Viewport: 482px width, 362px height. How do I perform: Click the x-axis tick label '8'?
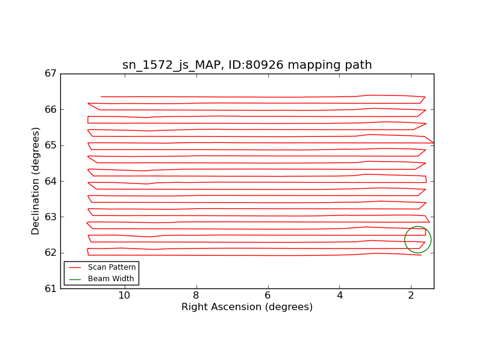(196, 296)
